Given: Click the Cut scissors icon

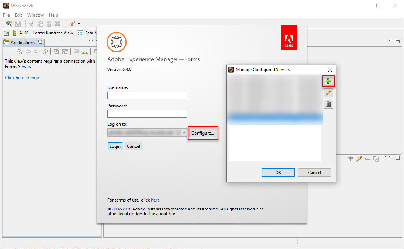Looking at the screenshot, I should [x=32, y=24].
